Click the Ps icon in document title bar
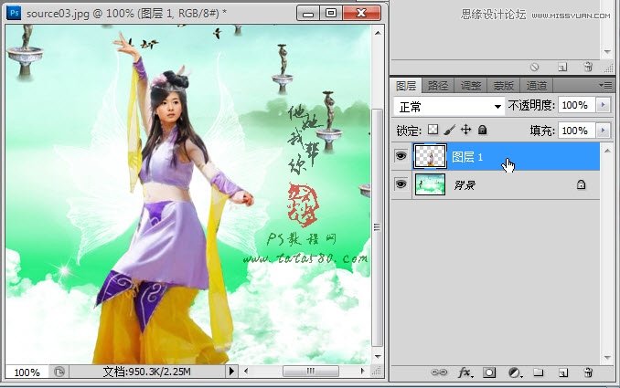Viewport: 620px width, 388px height. [15, 13]
